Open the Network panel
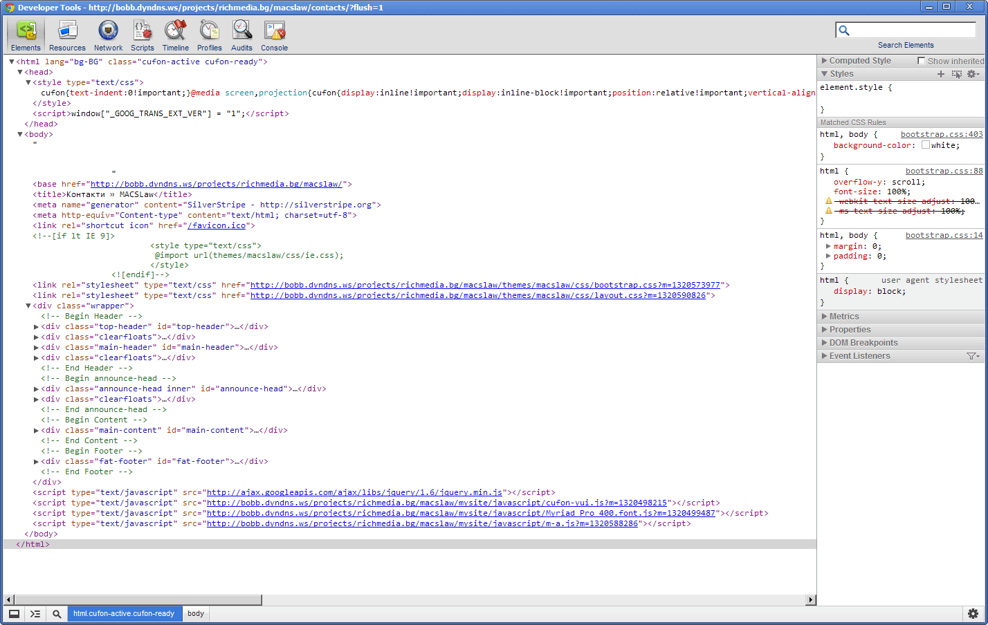The image size is (988, 625). (x=108, y=35)
